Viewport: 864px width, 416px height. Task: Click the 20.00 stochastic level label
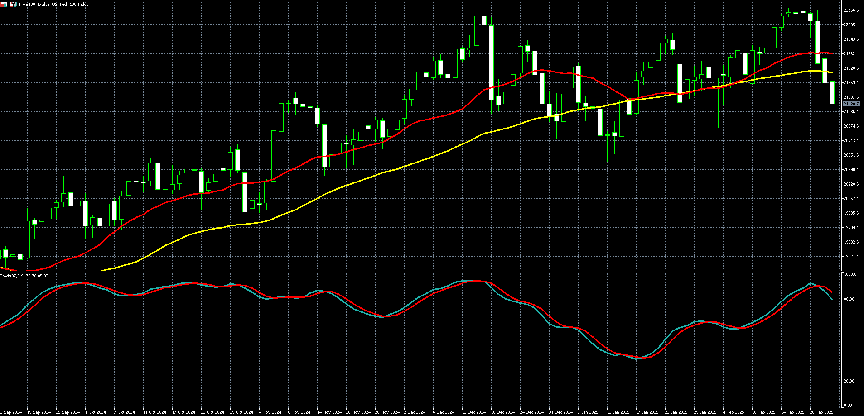pyautogui.click(x=850, y=381)
